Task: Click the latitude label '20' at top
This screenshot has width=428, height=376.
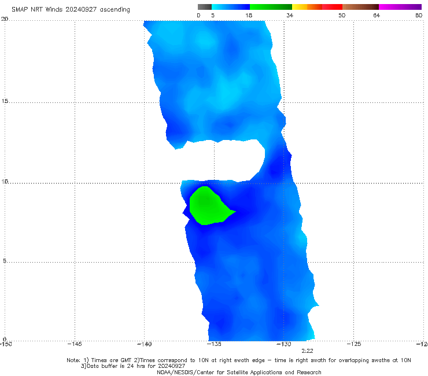Action: pos(5,19)
